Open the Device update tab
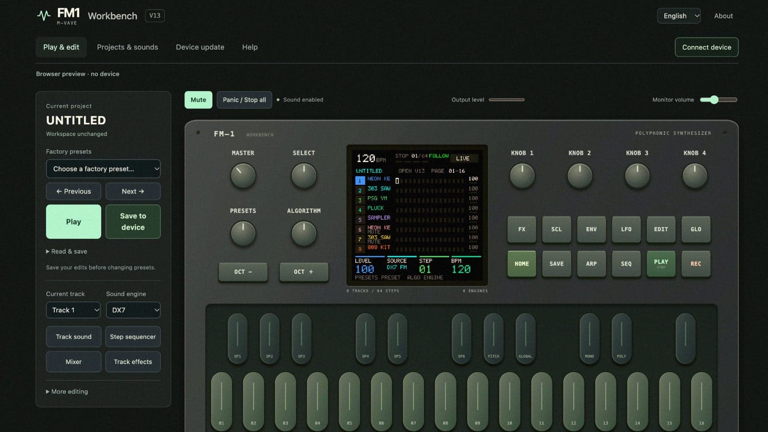This screenshot has width=768, height=432. 200,47
